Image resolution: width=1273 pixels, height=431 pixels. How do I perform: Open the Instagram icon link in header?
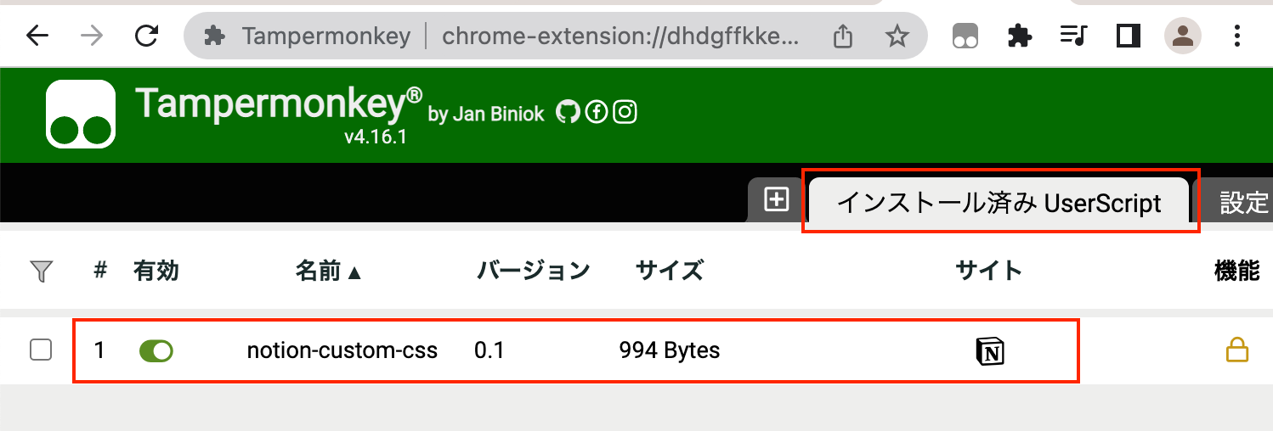pos(625,112)
